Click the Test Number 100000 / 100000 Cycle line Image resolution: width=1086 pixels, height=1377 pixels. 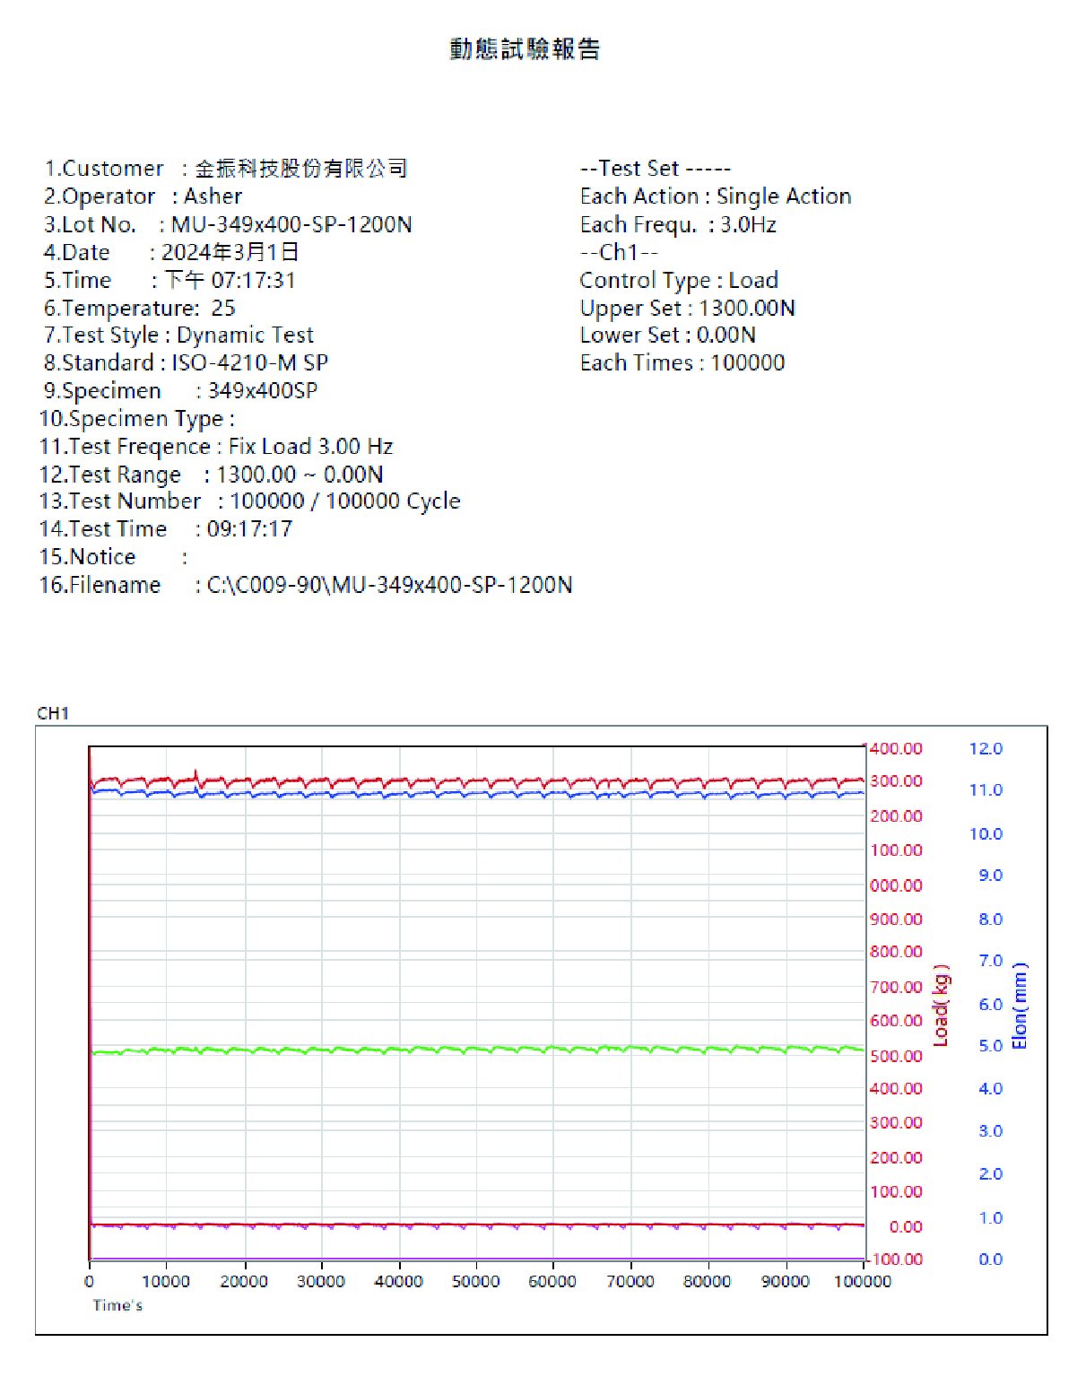point(249,501)
